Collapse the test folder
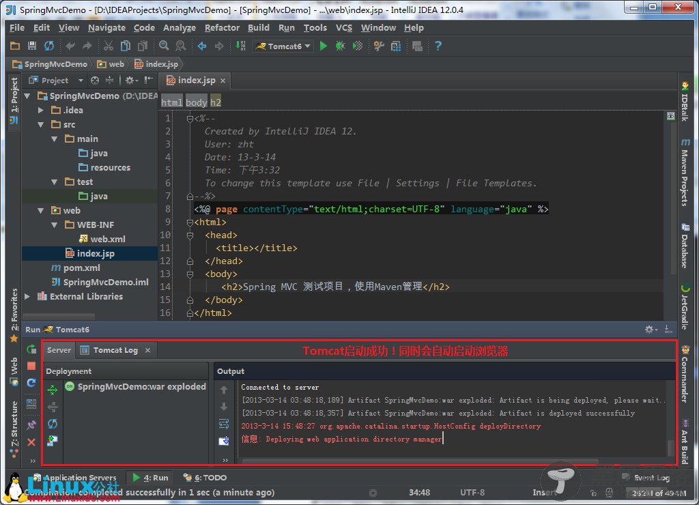The width and height of the screenshot is (699, 505). (55, 182)
